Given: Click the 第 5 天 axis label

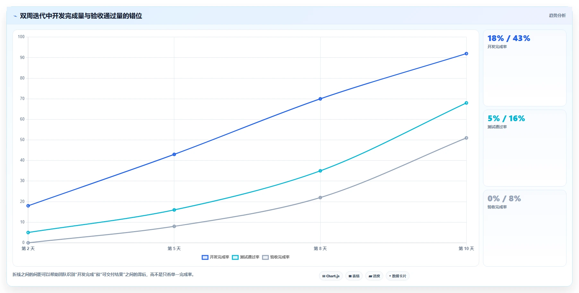Looking at the screenshot, I should pos(174,248).
